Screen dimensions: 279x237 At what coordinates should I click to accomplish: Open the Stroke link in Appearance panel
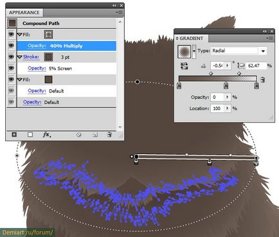click(x=31, y=57)
